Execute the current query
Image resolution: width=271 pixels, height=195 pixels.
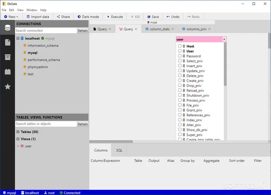[x=115, y=17]
